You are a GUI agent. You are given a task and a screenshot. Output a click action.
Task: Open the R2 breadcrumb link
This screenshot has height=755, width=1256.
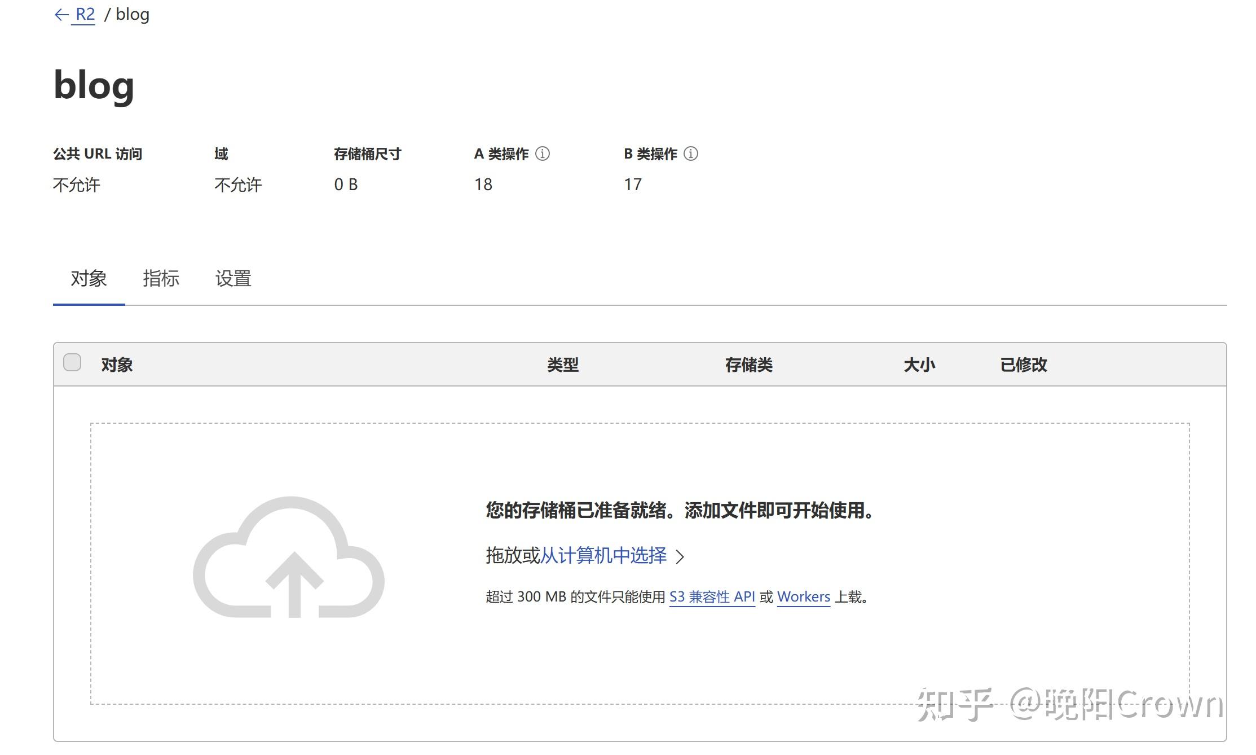[83, 14]
